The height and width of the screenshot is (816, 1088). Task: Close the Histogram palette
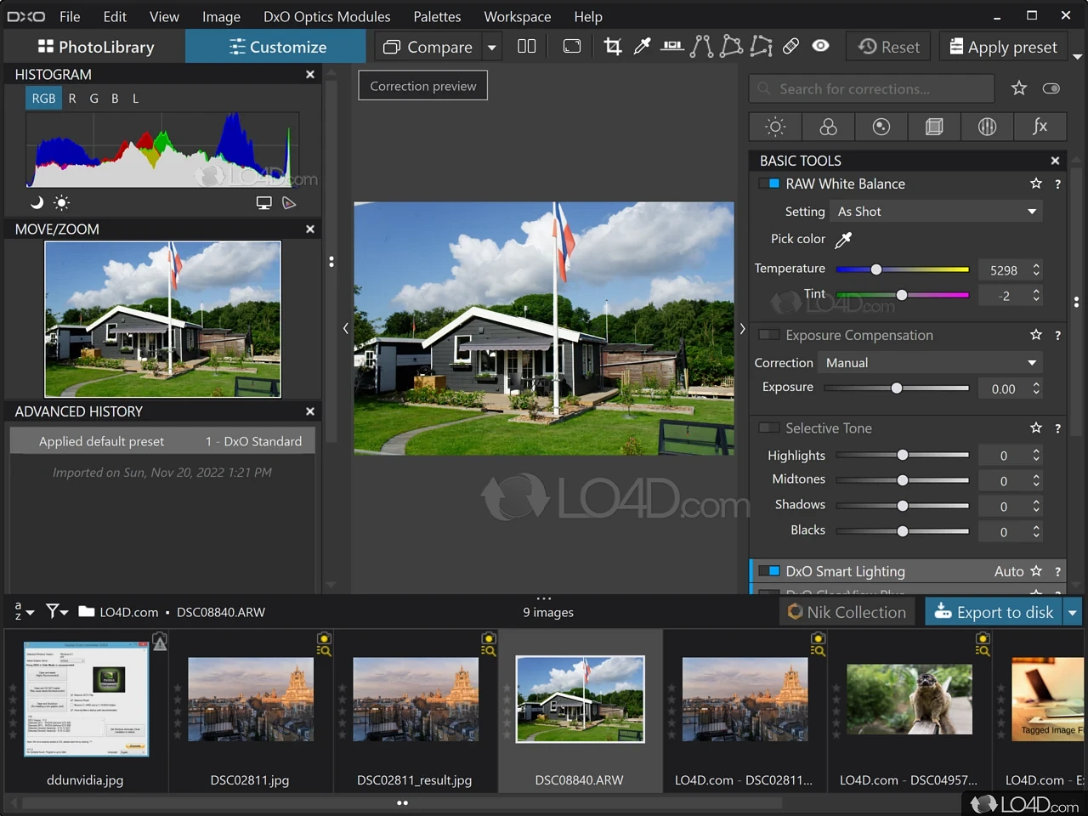click(310, 75)
